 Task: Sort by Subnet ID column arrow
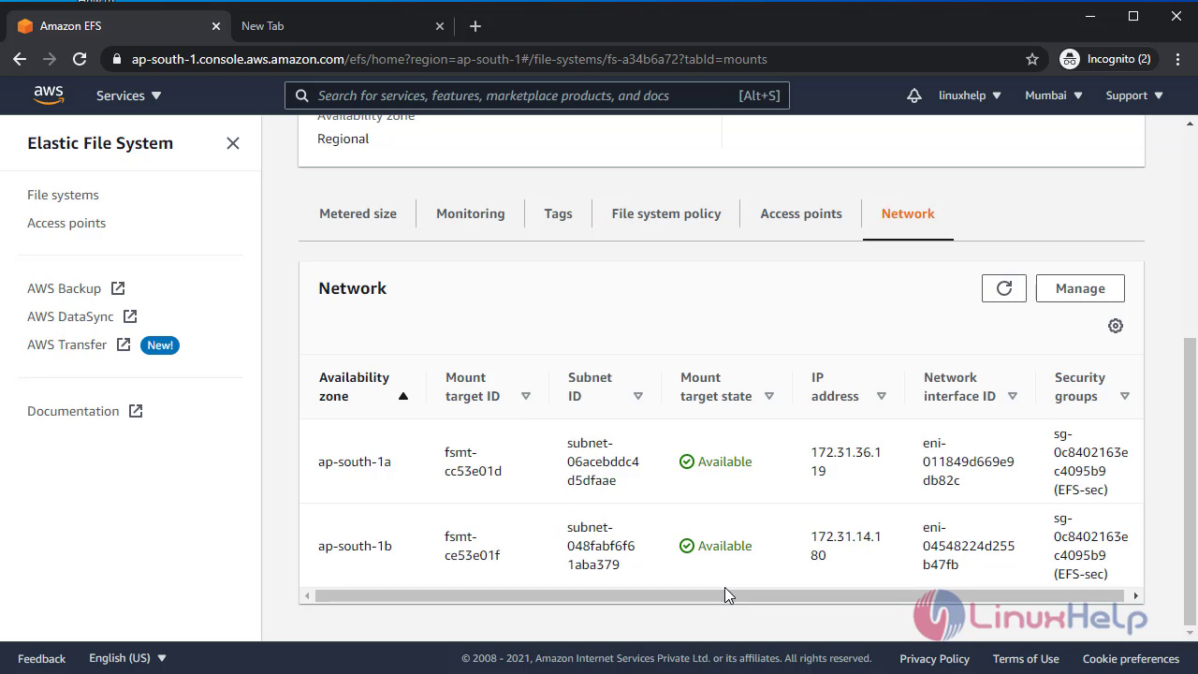click(x=638, y=396)
